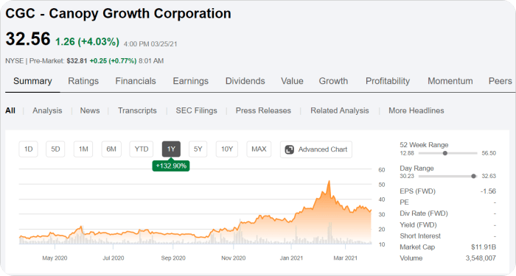Open the Advanced Chart expand icon

pos(289,149)
